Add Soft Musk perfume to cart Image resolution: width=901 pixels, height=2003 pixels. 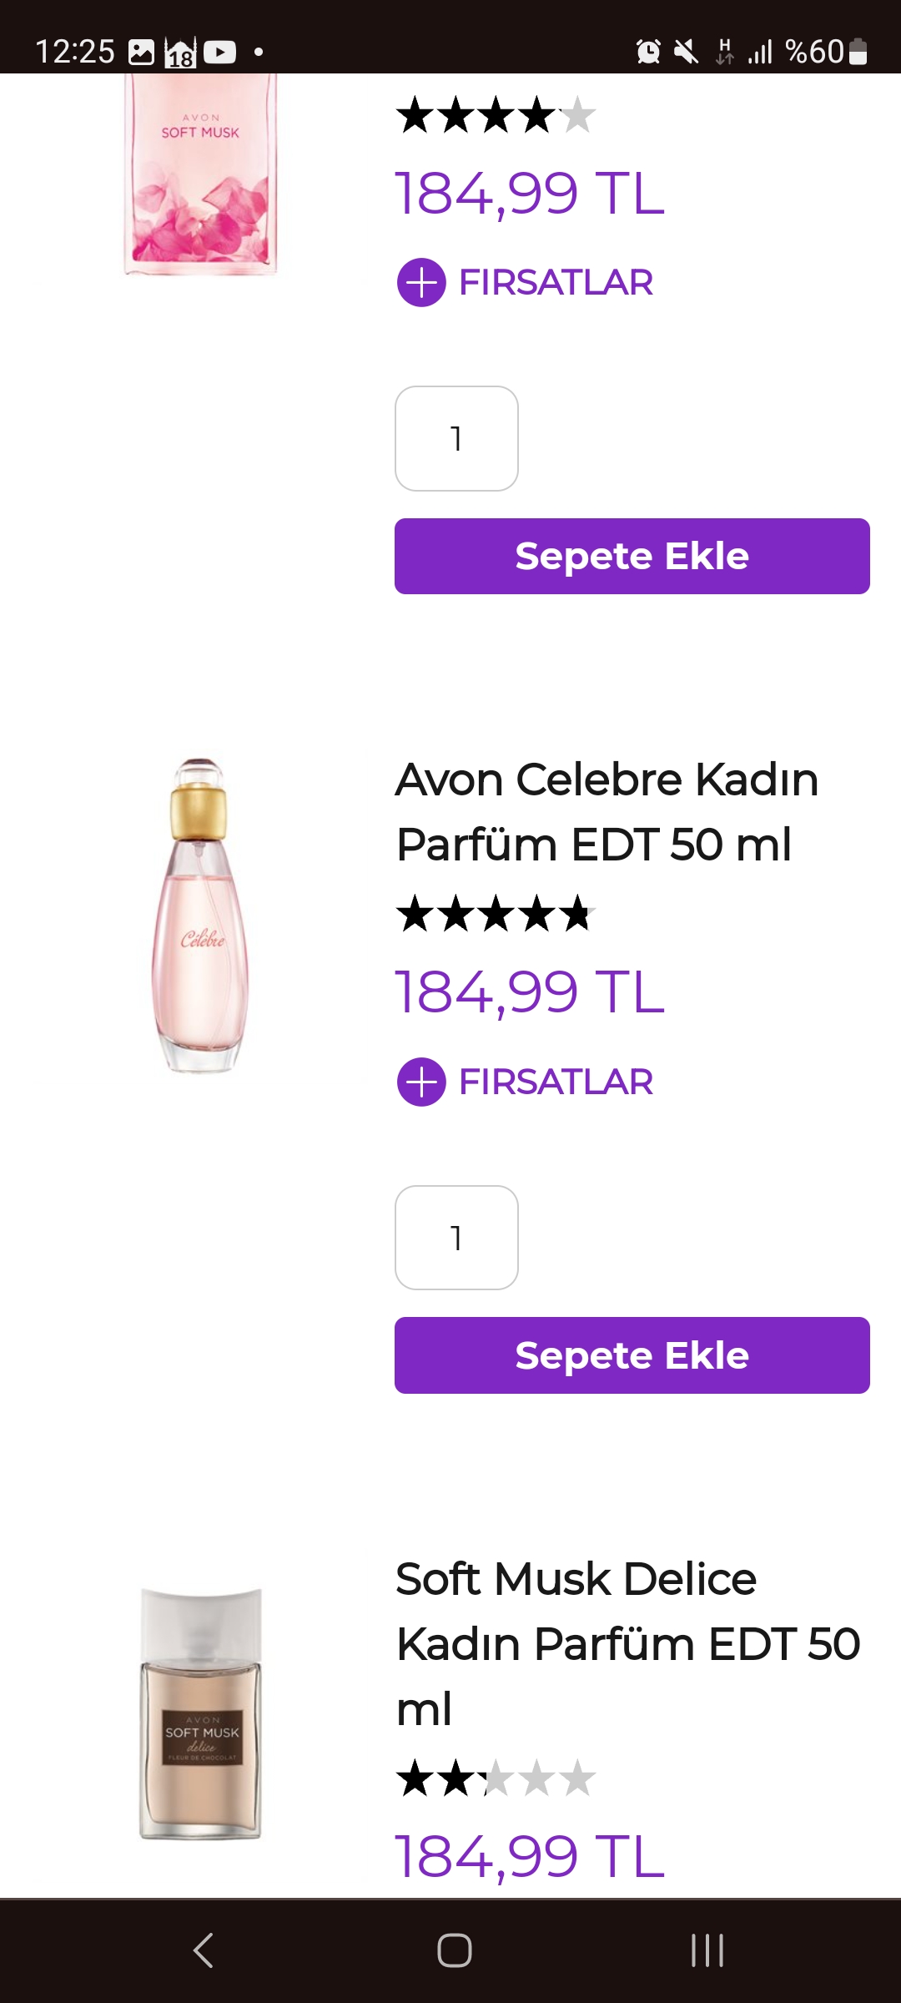tap(632, 557)
